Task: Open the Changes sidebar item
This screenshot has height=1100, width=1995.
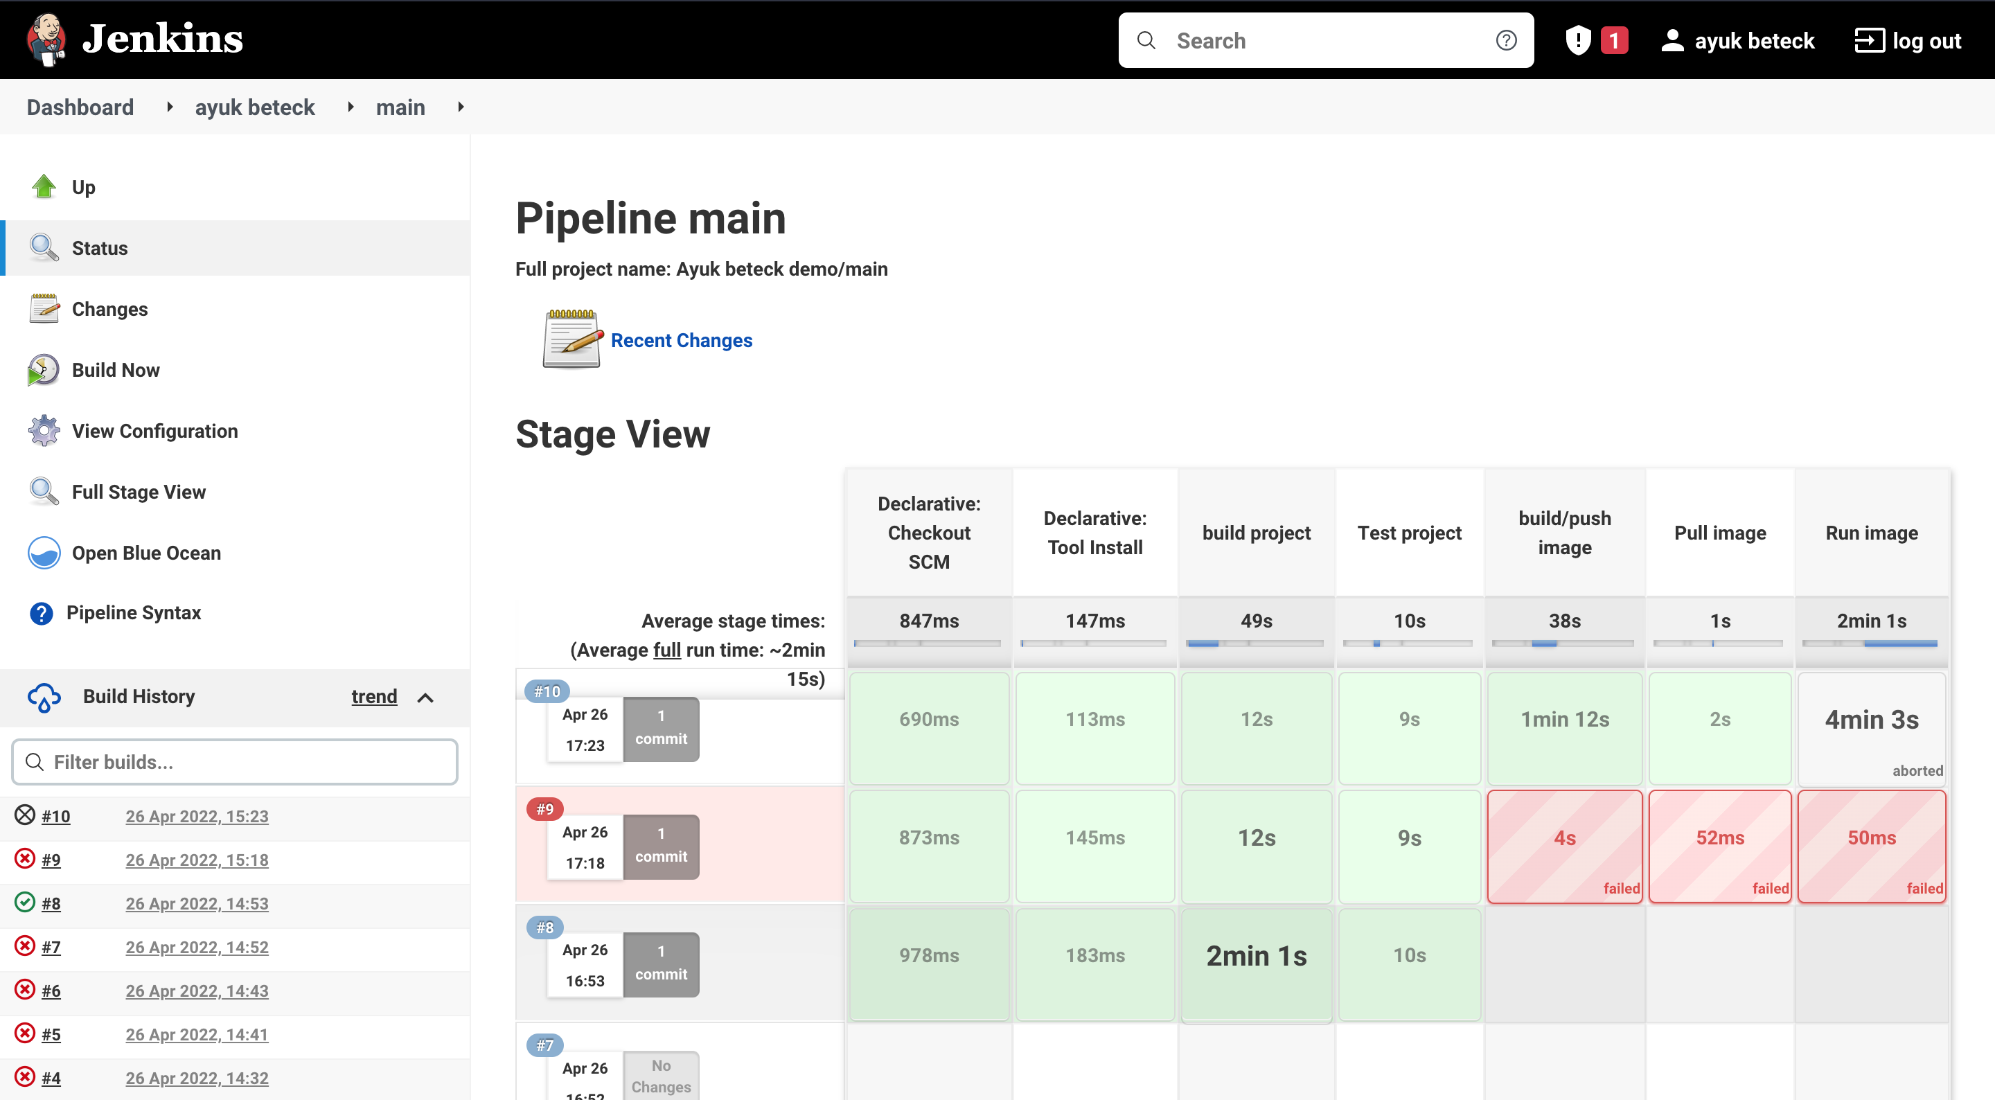Action: [x=109, y=309]
